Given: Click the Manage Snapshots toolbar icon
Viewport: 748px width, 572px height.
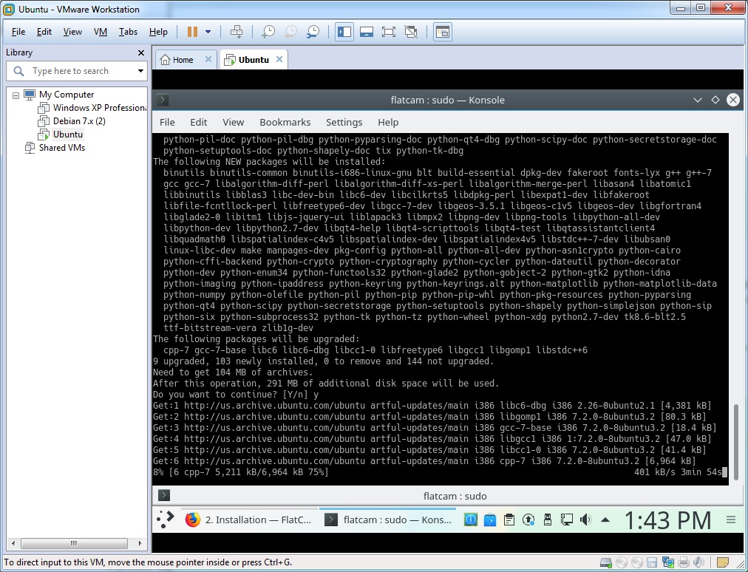Looking at the screenshot, I should pos(313,32).
